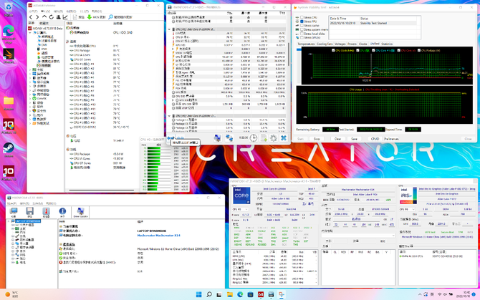Open Preferences button in stability test
The image size is (480, 300).
click(x=392, y=139)
